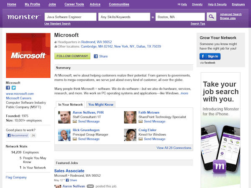Open the Employers link
The image size is (251, 188).
238,5
